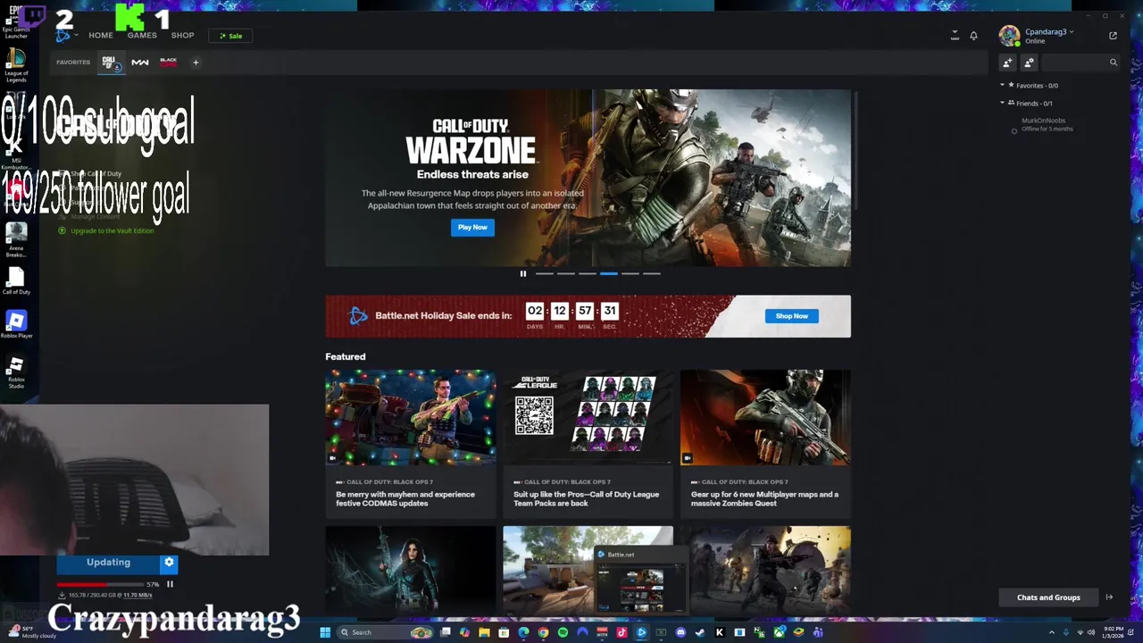Open the 6 new Multiplayer maps article
The width and height of the screenshot is (1143, 643).
[x=765, y=444]
